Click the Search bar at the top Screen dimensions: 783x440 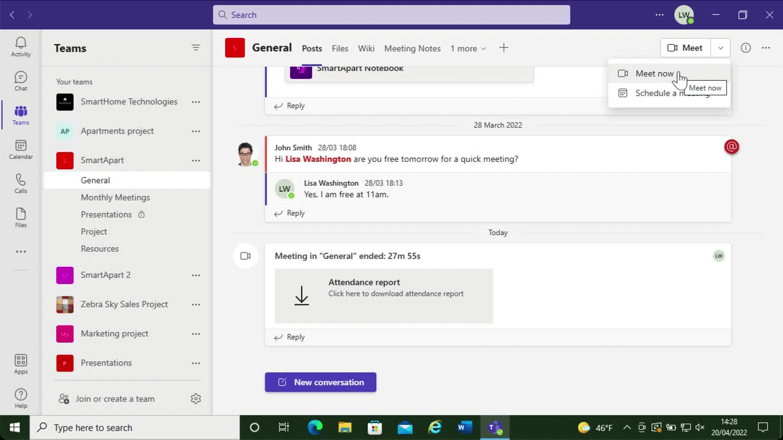point(391,14)
